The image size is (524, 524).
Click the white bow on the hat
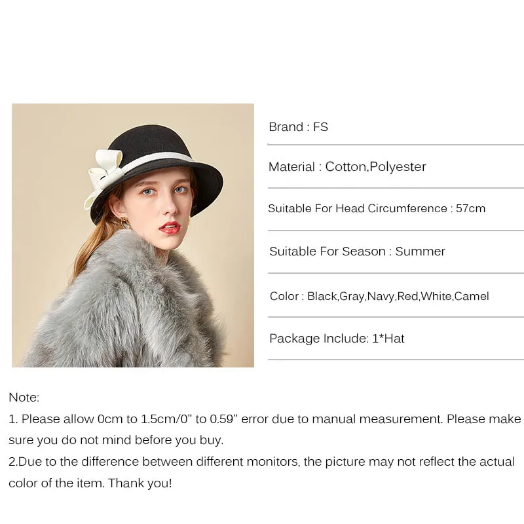pyautogui.click(x=104, y=176)
